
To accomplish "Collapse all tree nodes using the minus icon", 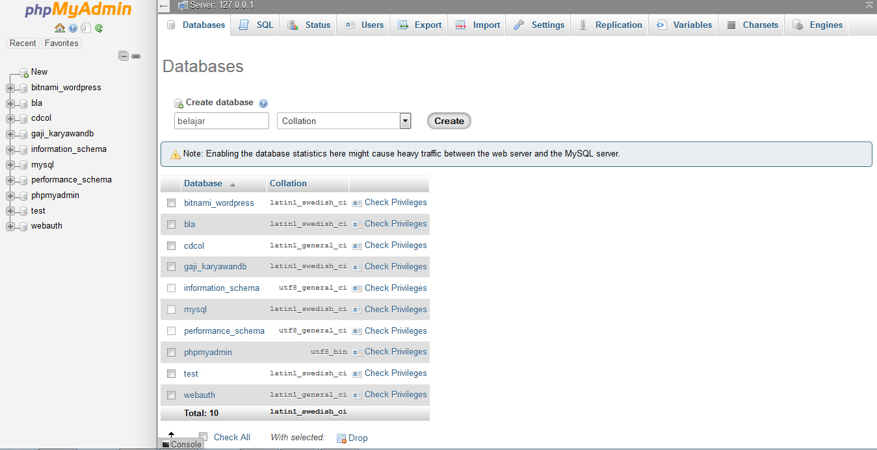I will (124, 56).
